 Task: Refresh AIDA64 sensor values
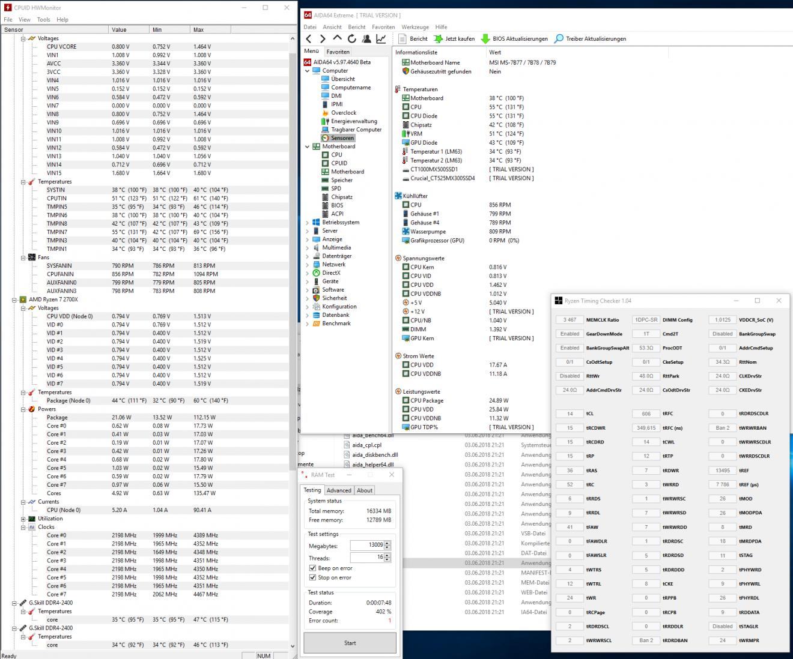[351, 39]
